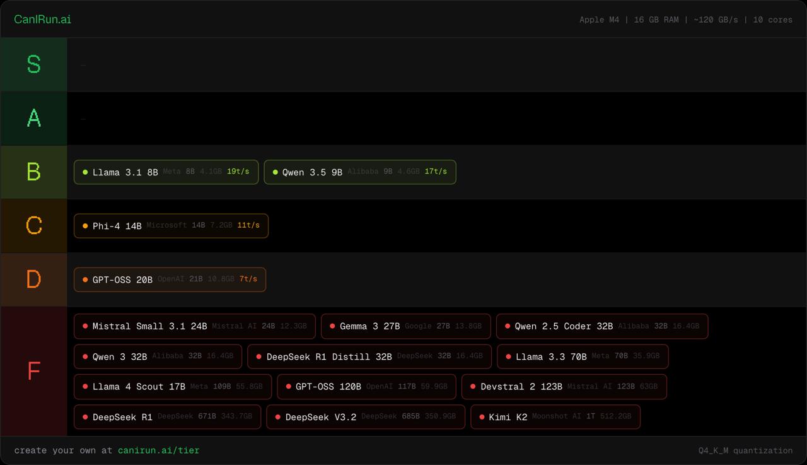Viewport: 807px width, 465px height.
Task: Click the Llama 4 Scout 17B chip
Action: click(172, 387)
